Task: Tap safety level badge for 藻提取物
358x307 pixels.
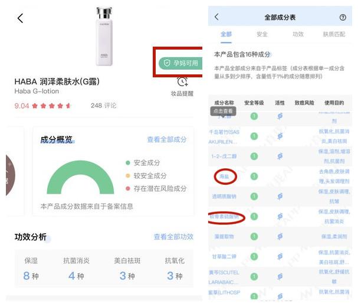Action: click(254, 237)
